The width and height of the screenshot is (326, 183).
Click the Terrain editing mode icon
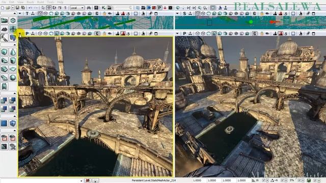tap(4, 29)
